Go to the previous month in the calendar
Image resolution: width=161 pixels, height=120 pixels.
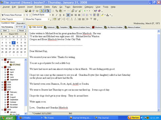click(x=1, y=34)
